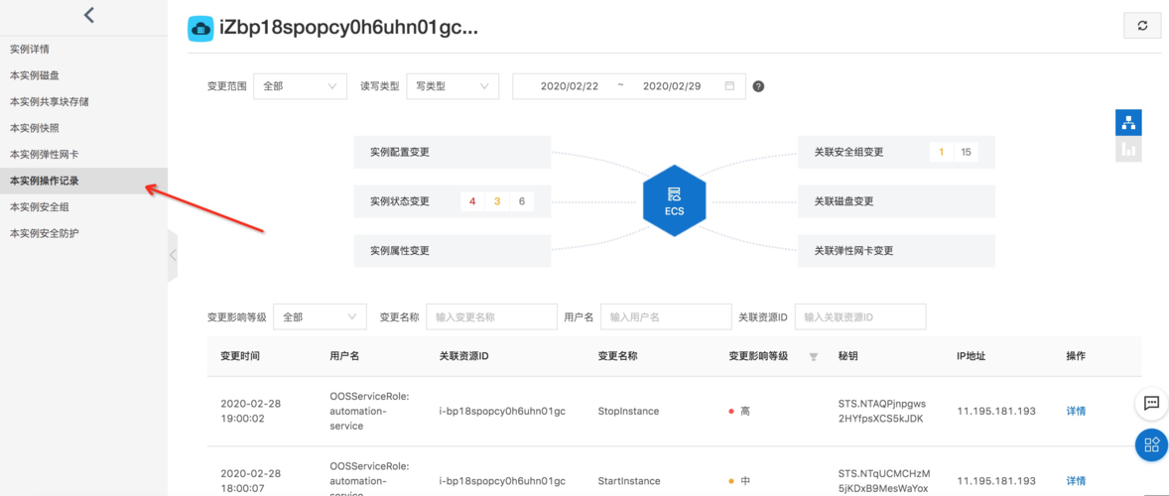This screenshot has width=1169, height=496.
Task: Click the 关联磁盘变更 box
Action: point(896,201)
